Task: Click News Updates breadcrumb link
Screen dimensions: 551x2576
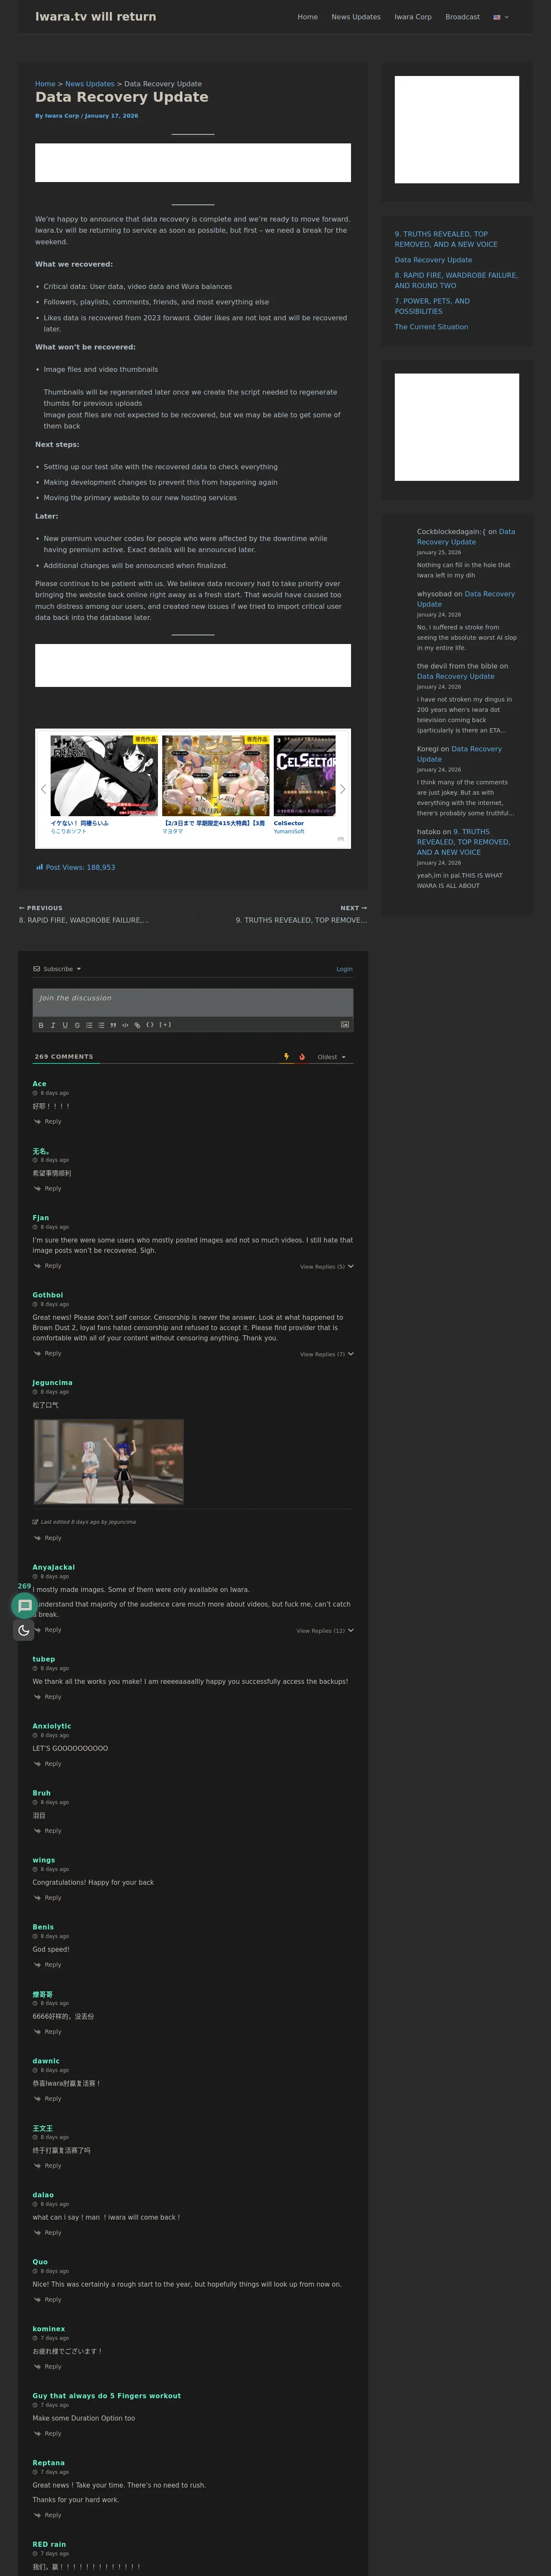Action: click(x=90, y=84)
